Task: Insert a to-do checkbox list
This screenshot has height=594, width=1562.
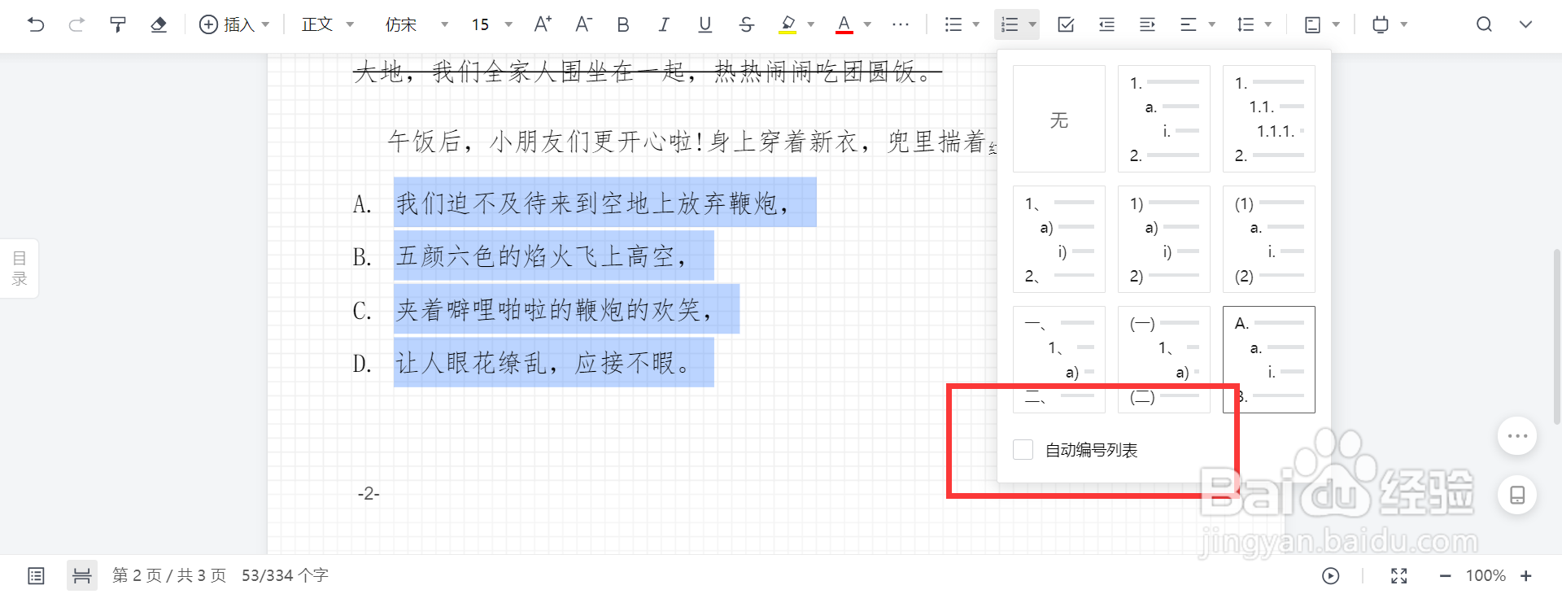Action: click(x=1066, y=24)
